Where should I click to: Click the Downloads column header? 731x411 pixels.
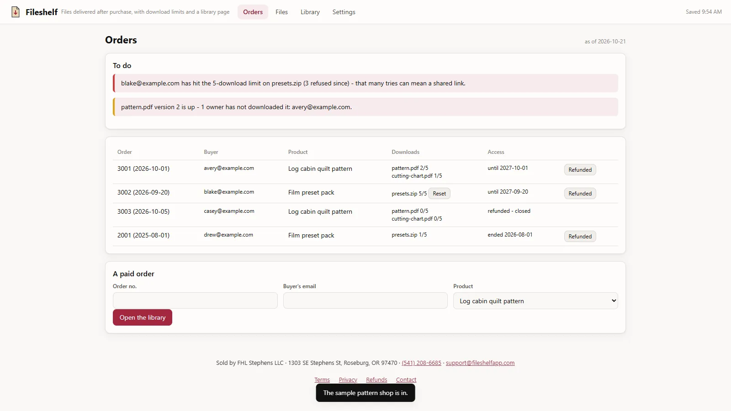405,152
